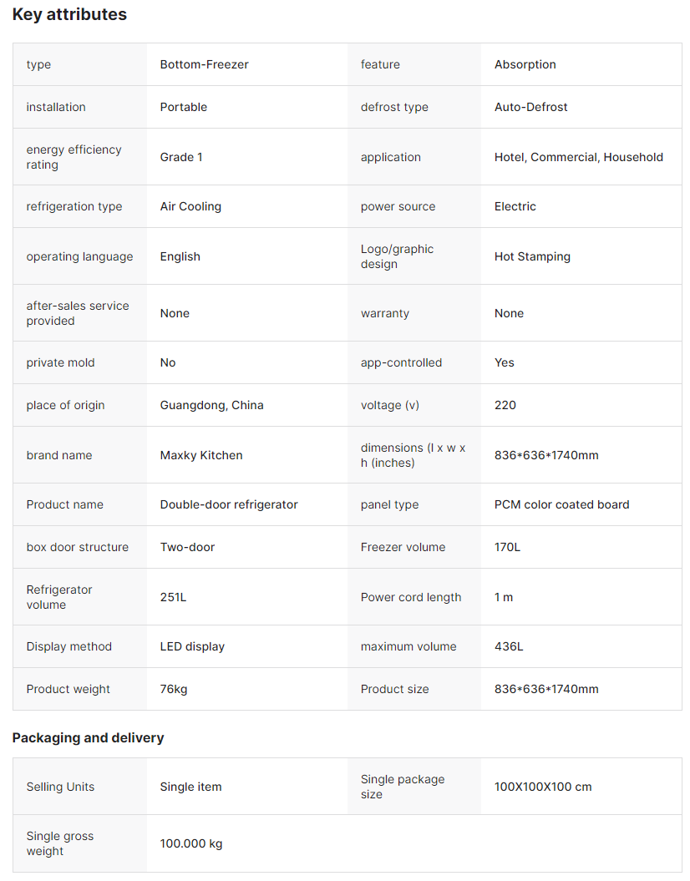This screenshot has height=881, width=690.
Task: Click the 170L freezer volume value
Action: click(x=507, y=547)
